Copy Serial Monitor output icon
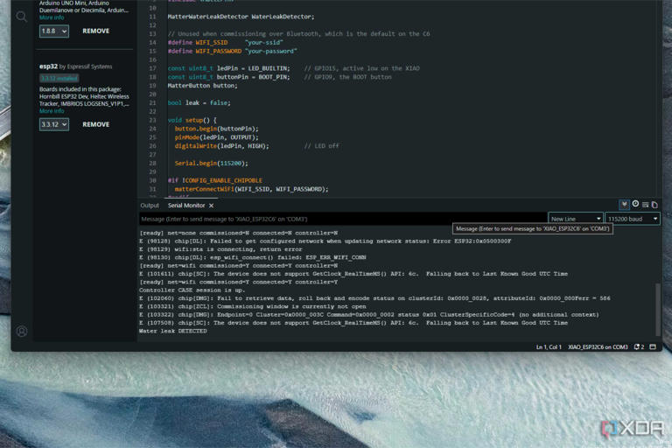 point(654,205)
